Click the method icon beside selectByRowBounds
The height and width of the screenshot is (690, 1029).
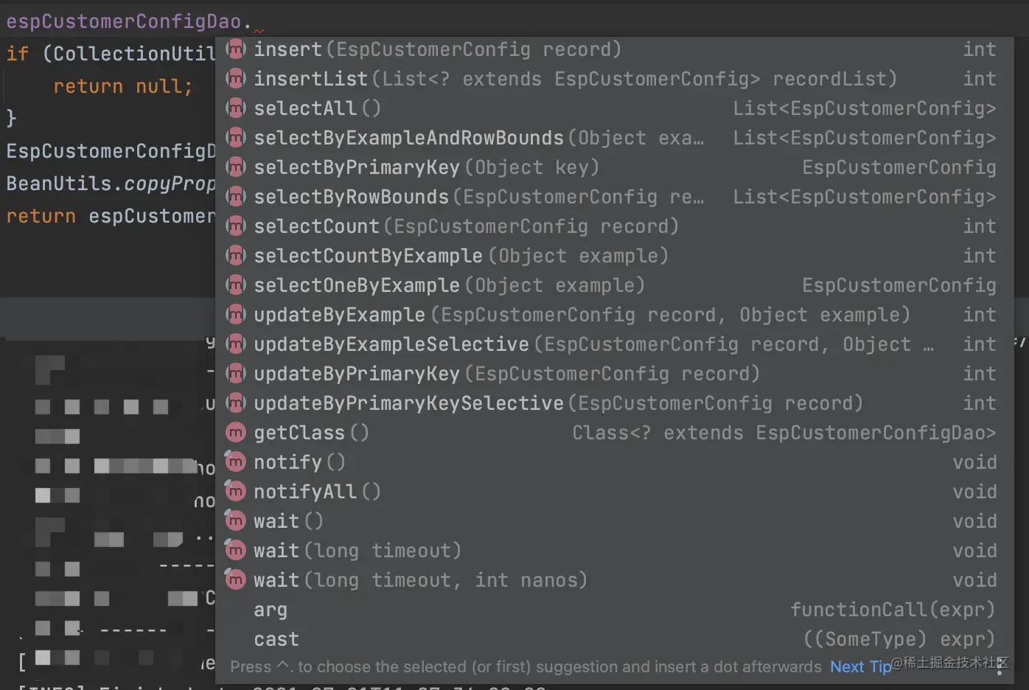(x=235, y=197)
